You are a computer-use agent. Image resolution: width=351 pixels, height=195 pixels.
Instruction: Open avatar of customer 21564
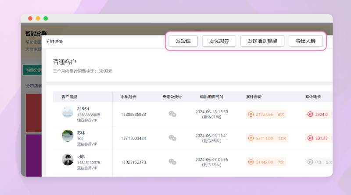tap(68, 112)
